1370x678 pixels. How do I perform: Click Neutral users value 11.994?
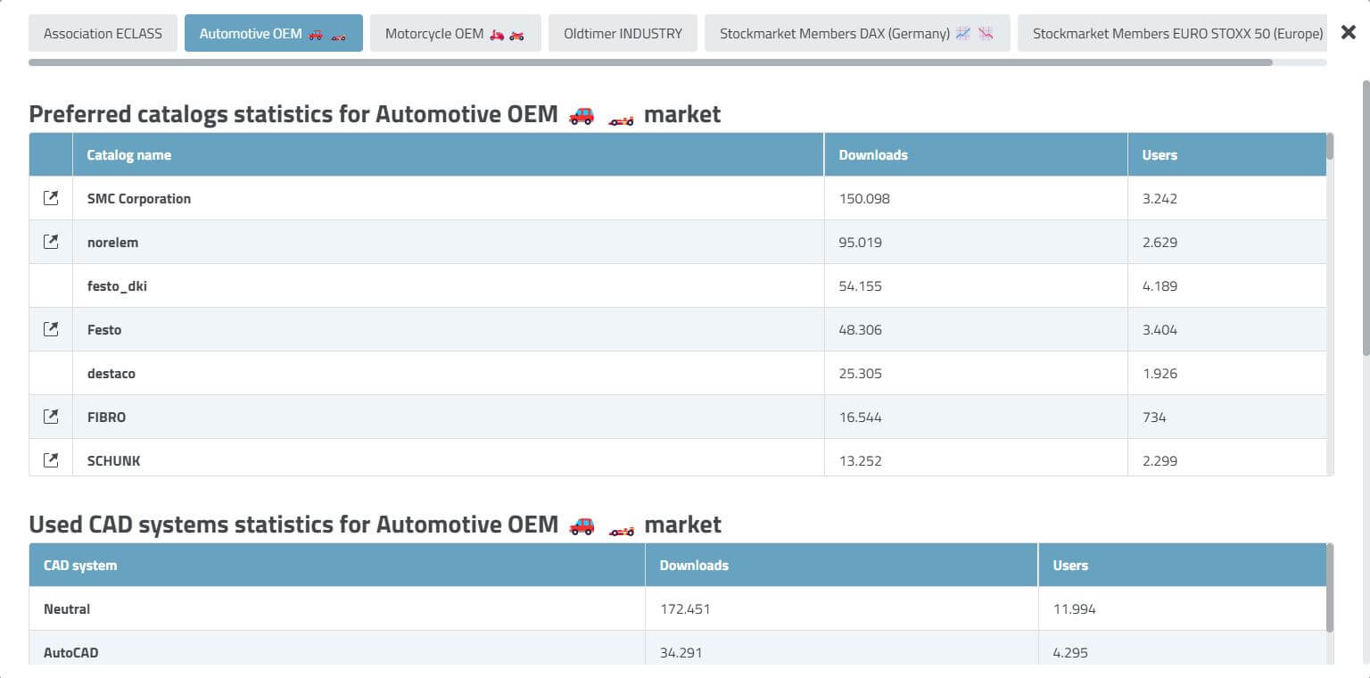tap(1074, 608)
